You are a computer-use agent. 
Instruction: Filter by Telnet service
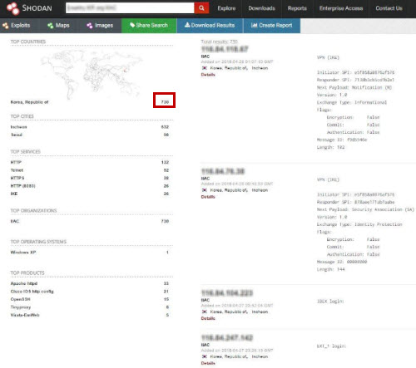(x=17, y=170)
